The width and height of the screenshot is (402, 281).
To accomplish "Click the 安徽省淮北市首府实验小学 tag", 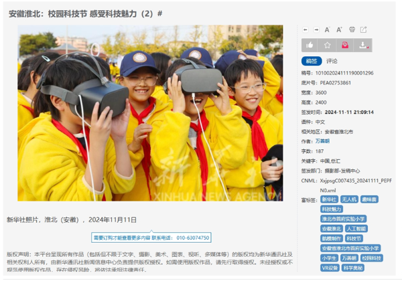I will (x=350, y=248).
